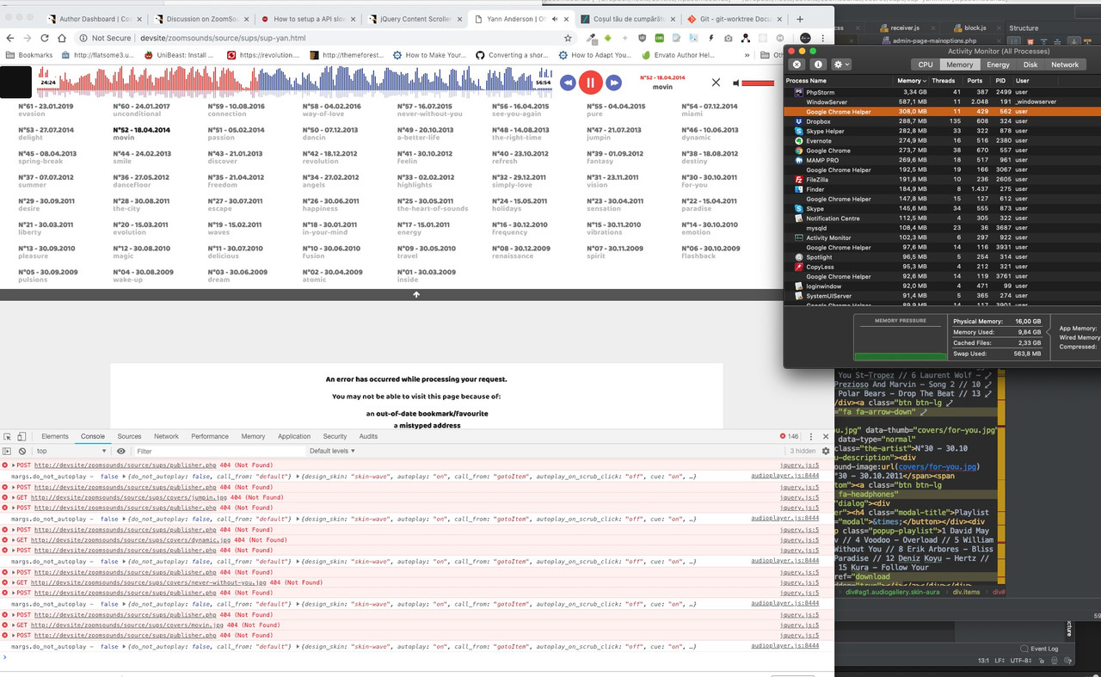Click the console Filter input field
The image size is (1101, 677).
point(215,451)
